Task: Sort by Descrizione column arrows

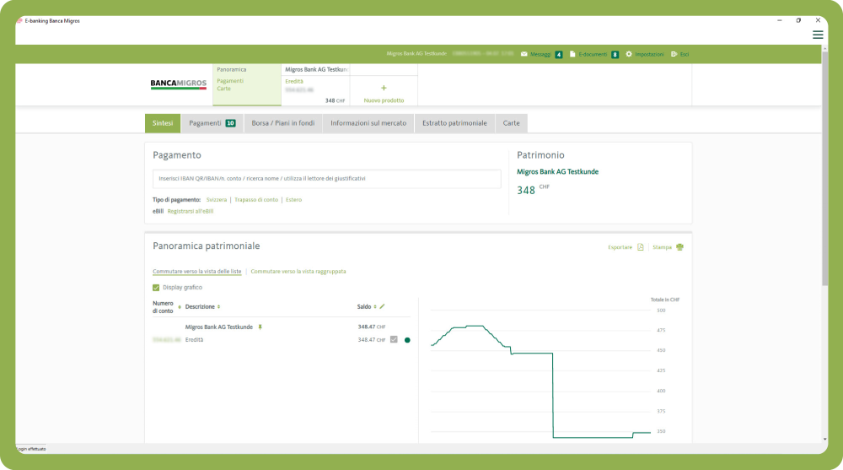Action: coord(219,307)
